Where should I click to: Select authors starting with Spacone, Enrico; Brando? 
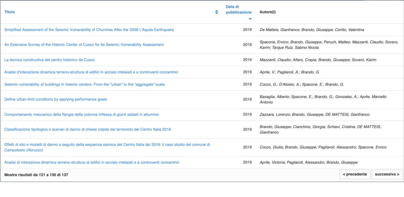click(x=329, y=45)
